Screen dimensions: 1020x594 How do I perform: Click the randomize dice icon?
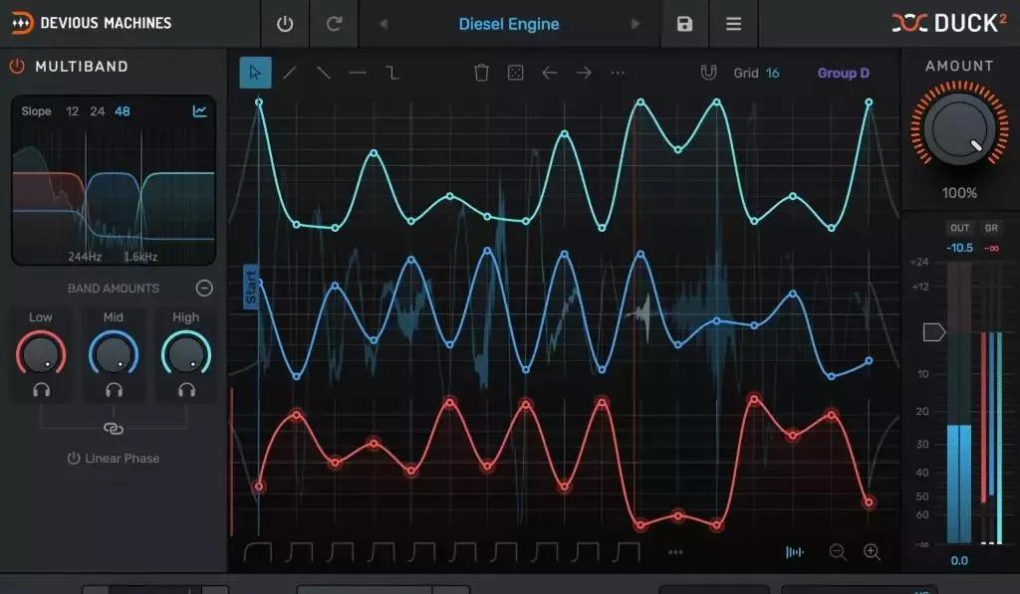point(515,73)
